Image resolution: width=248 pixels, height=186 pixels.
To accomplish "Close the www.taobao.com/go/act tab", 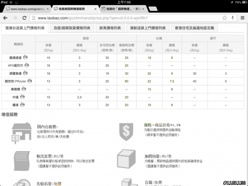I will pyautogui.click(x=48, y=9).
